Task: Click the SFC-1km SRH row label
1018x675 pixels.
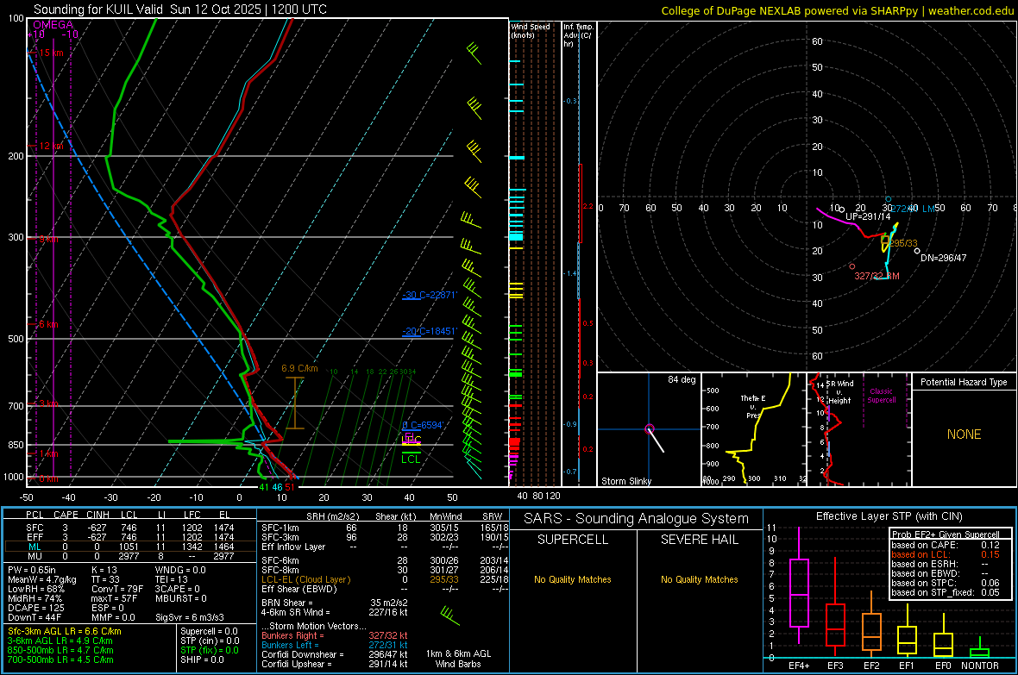Action: click(280, 528)
